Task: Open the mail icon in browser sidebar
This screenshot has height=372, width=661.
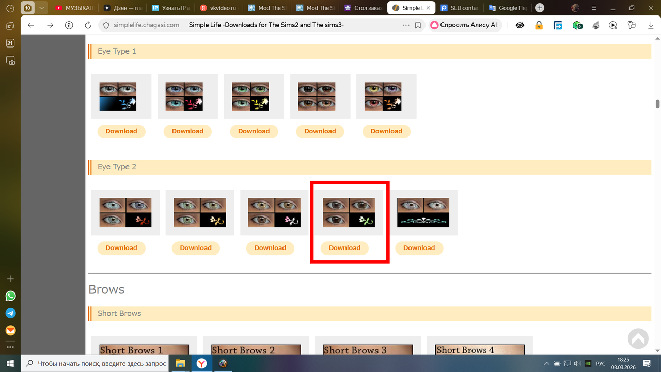Action: coord(10,330)
